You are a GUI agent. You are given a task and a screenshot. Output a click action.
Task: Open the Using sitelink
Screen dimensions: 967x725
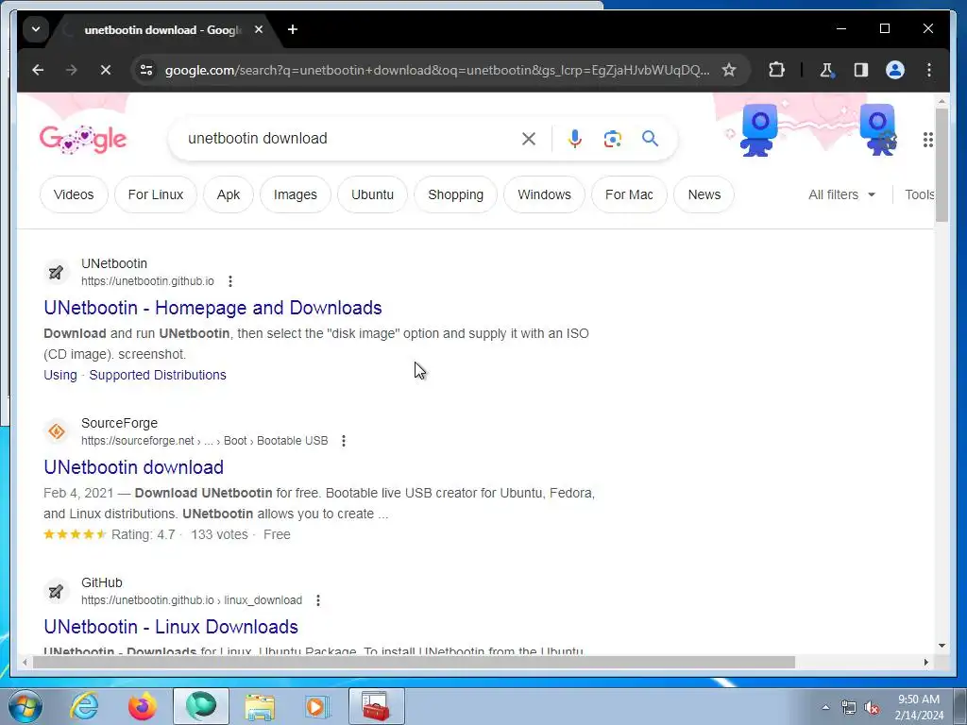coord(60,375)
